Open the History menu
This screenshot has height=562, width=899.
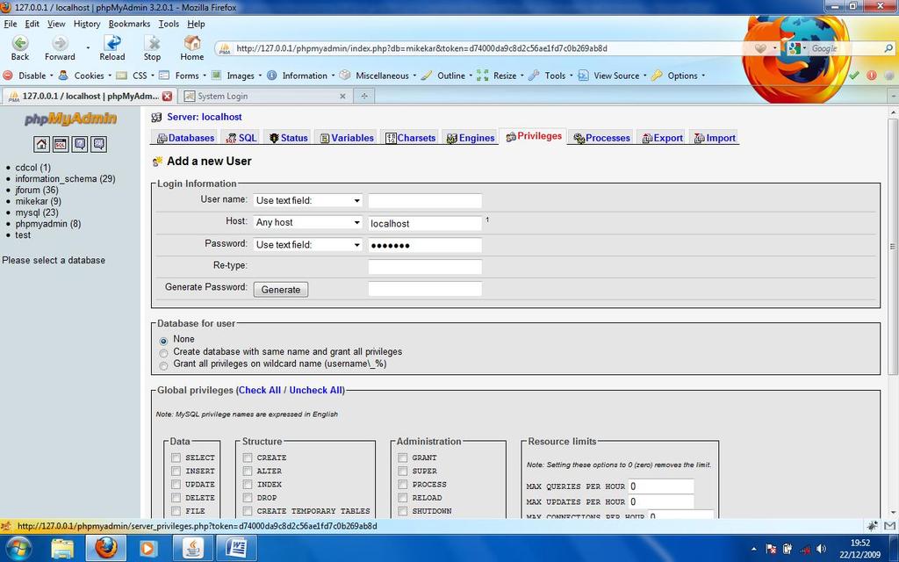(87, 24)
